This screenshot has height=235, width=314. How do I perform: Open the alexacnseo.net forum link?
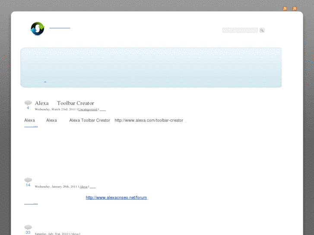pos(116,197)
